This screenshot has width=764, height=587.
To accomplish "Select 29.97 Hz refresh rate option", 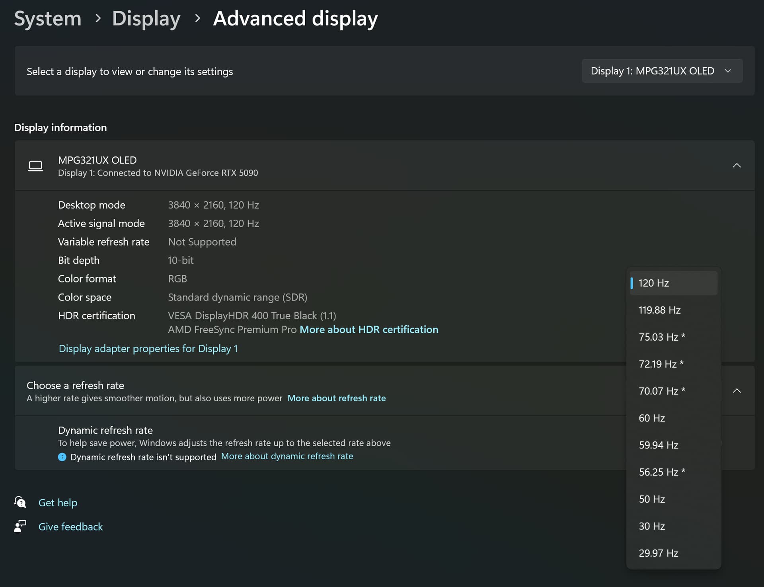I will 659,553.
